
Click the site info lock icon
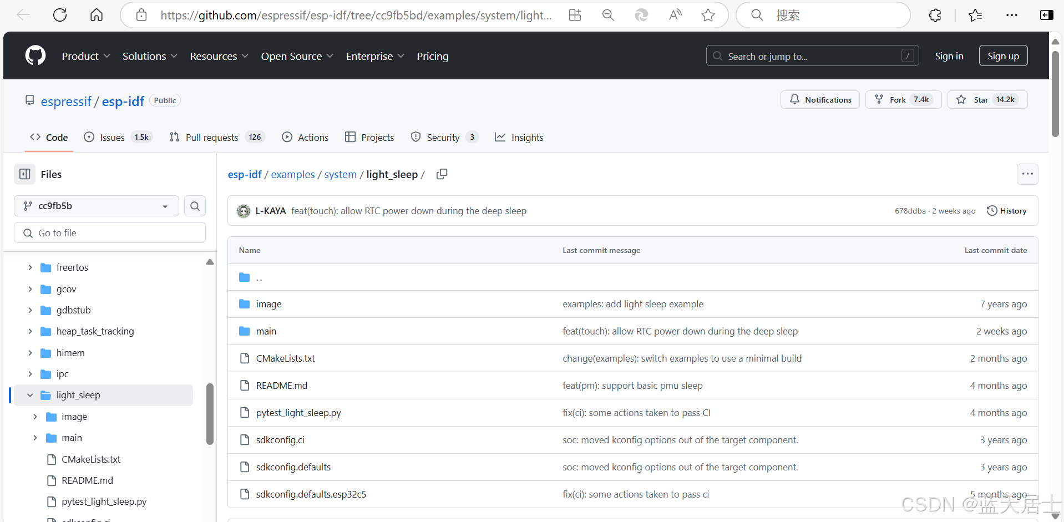(141, 15)
